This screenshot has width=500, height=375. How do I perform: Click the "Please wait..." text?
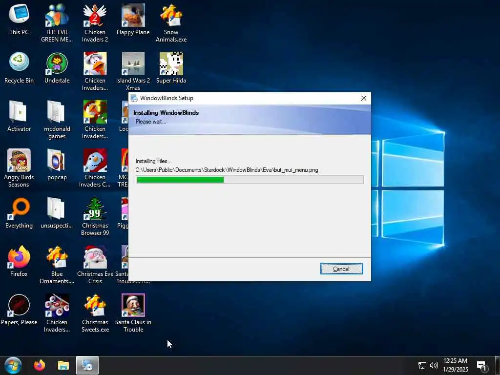point(151,122)
